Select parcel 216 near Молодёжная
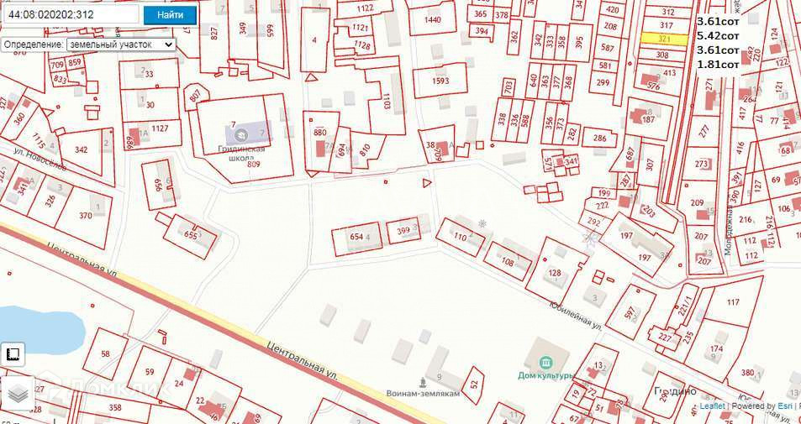This screenshot has width=801, height=424. click(x=746, y=220)
